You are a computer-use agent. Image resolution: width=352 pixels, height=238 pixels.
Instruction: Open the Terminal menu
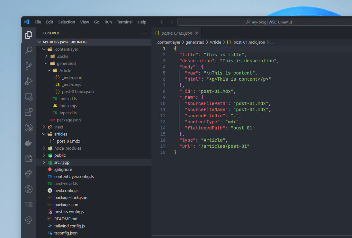pos(125,22)
